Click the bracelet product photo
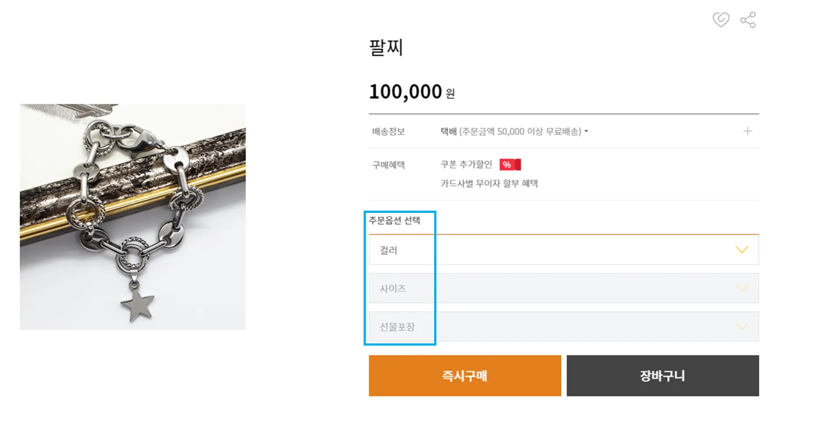 coord(133,217)
